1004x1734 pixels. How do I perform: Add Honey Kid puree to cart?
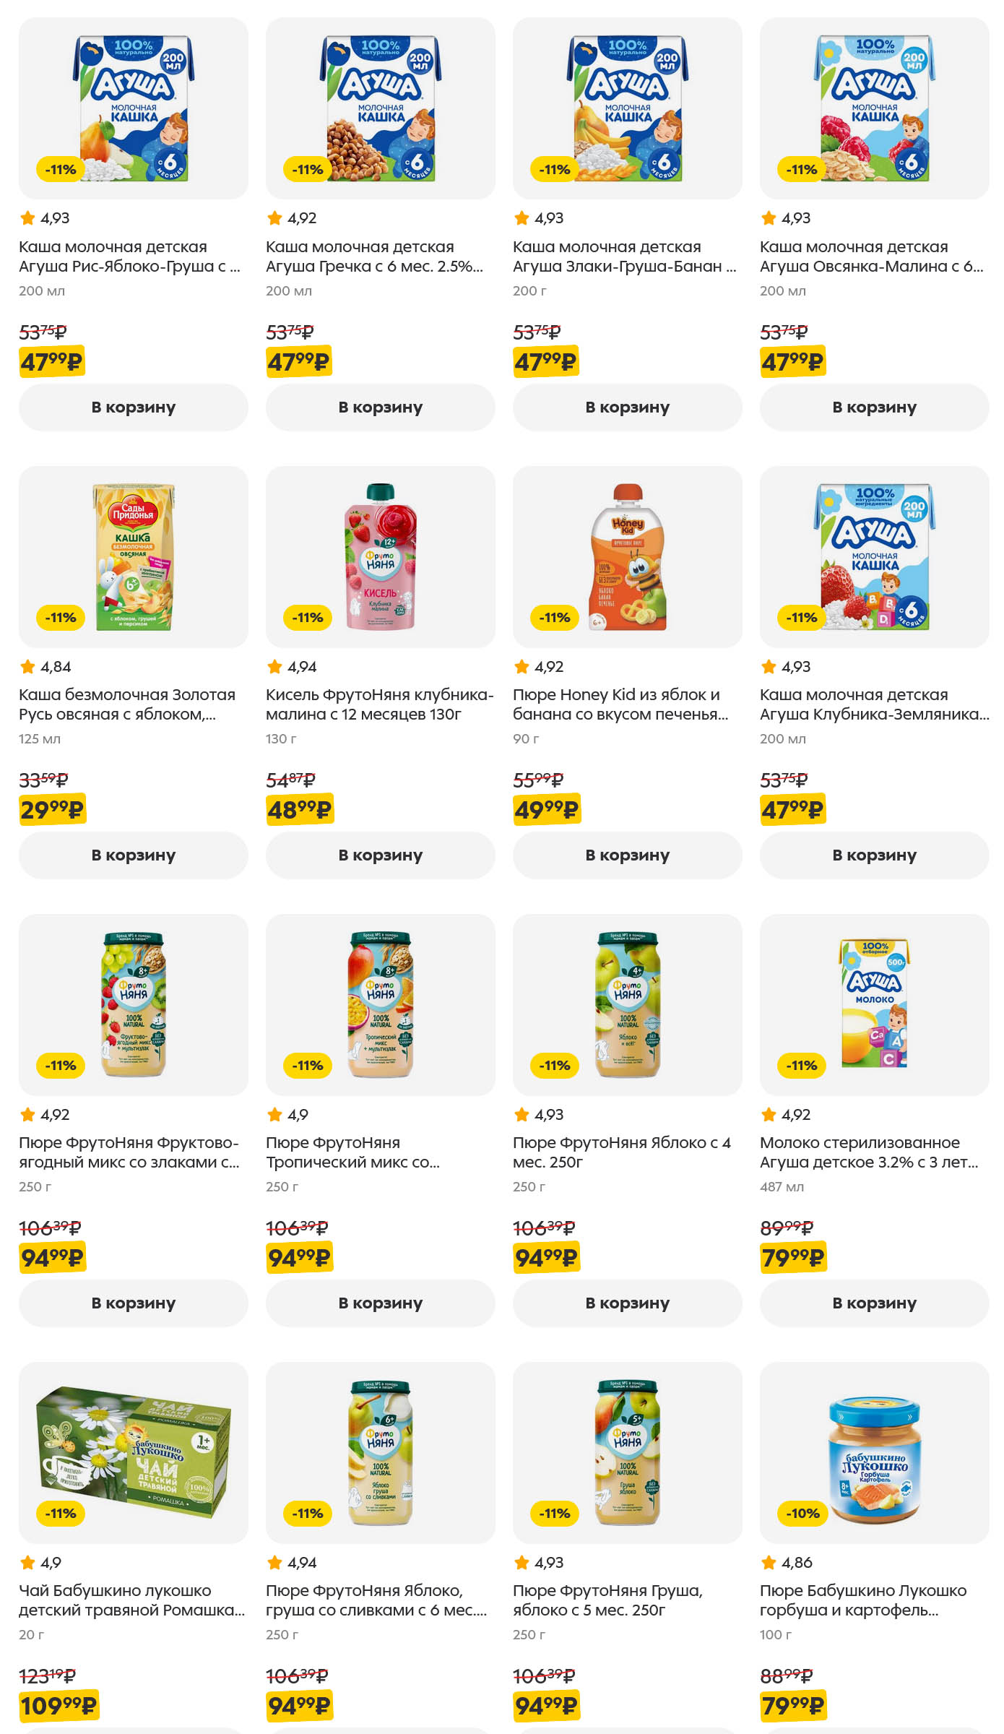point(628,855)
